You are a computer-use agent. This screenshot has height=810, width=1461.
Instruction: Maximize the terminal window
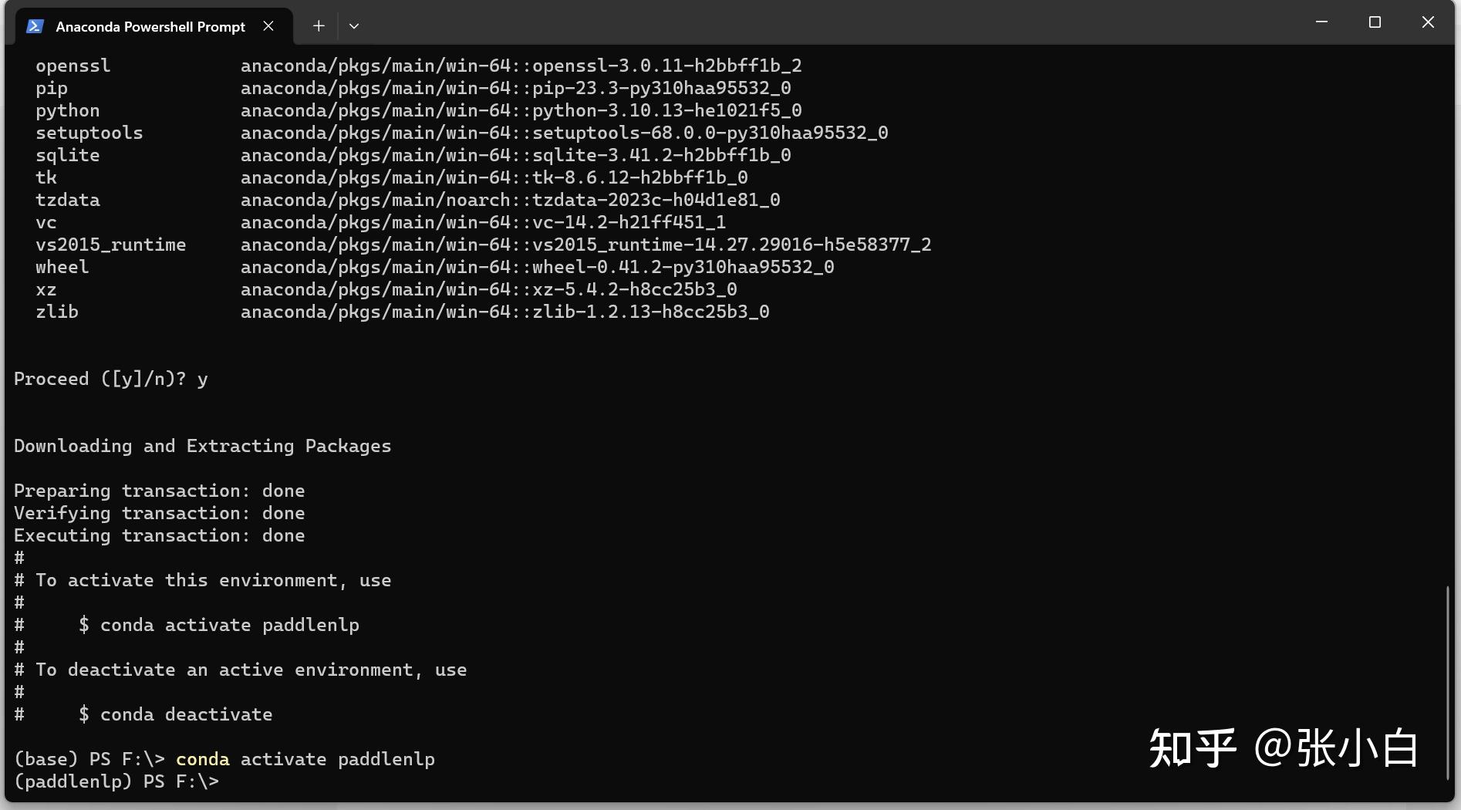coord(1375,22)
